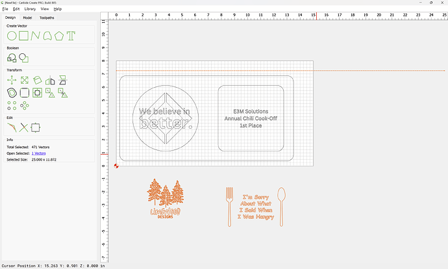This screenshot has height=269, width=448.
Task: Switch to the Model tab
Action: (x=27, y=18)
